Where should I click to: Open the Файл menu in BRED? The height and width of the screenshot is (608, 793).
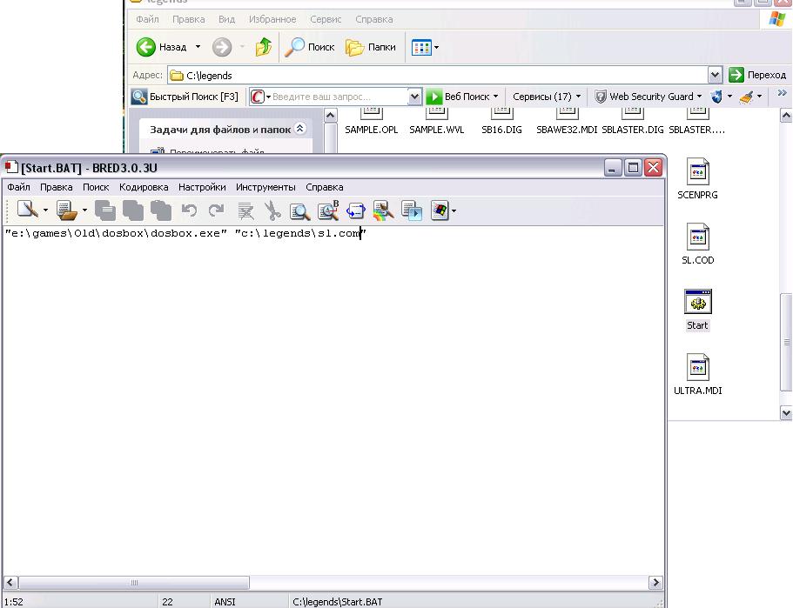point(18,187)
